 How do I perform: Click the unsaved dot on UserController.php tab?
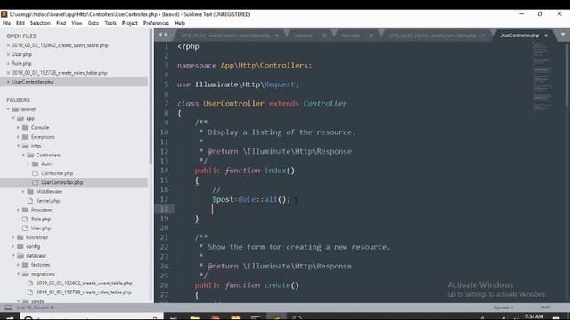(x=546, y=36)
